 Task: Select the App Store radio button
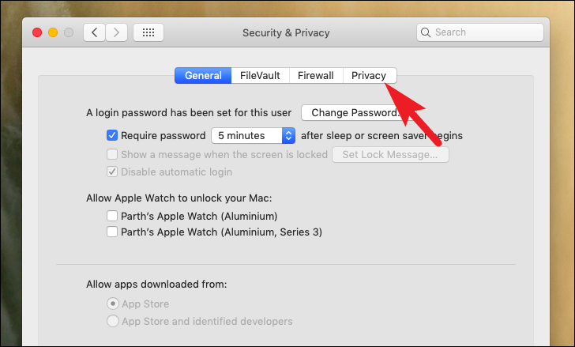point(113,304)
